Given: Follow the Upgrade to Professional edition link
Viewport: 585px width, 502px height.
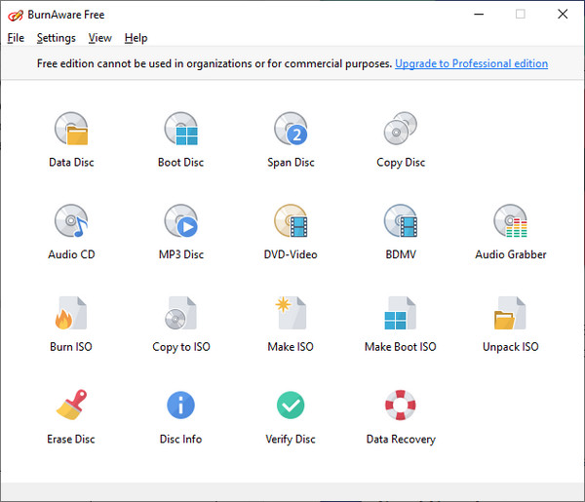Looking at the screenshot, I should [x=471, y=63].
